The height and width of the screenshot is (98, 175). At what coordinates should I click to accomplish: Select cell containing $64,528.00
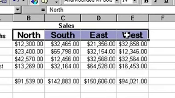coord(99,66)
